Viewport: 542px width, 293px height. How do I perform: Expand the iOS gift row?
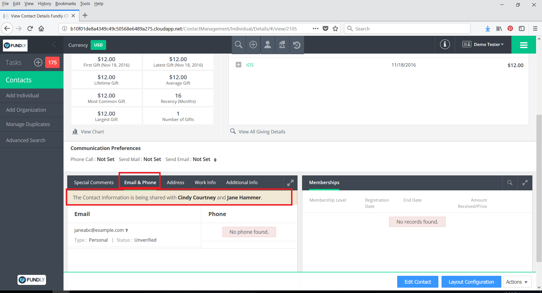click(239, 65)
